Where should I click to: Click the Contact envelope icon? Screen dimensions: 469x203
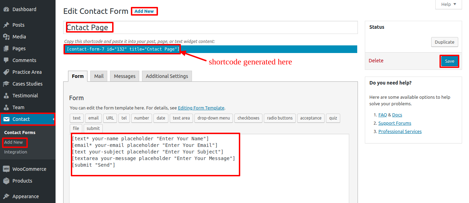[6, 119]
